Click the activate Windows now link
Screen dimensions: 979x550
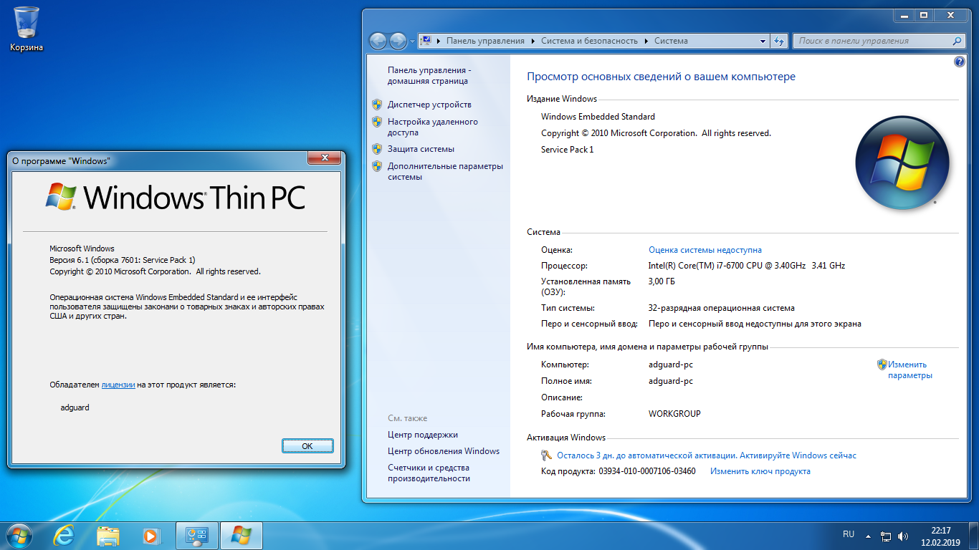(706, 455)
